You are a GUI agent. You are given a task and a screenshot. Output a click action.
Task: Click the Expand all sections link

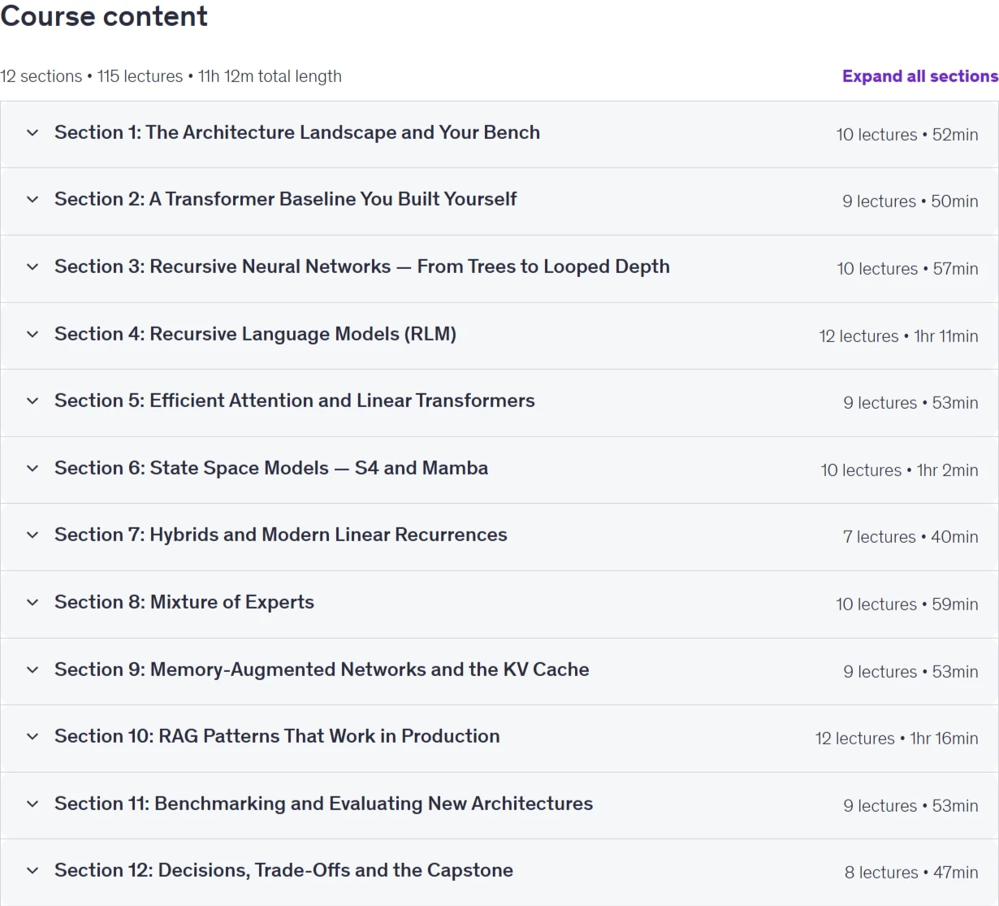coord(920,76)
